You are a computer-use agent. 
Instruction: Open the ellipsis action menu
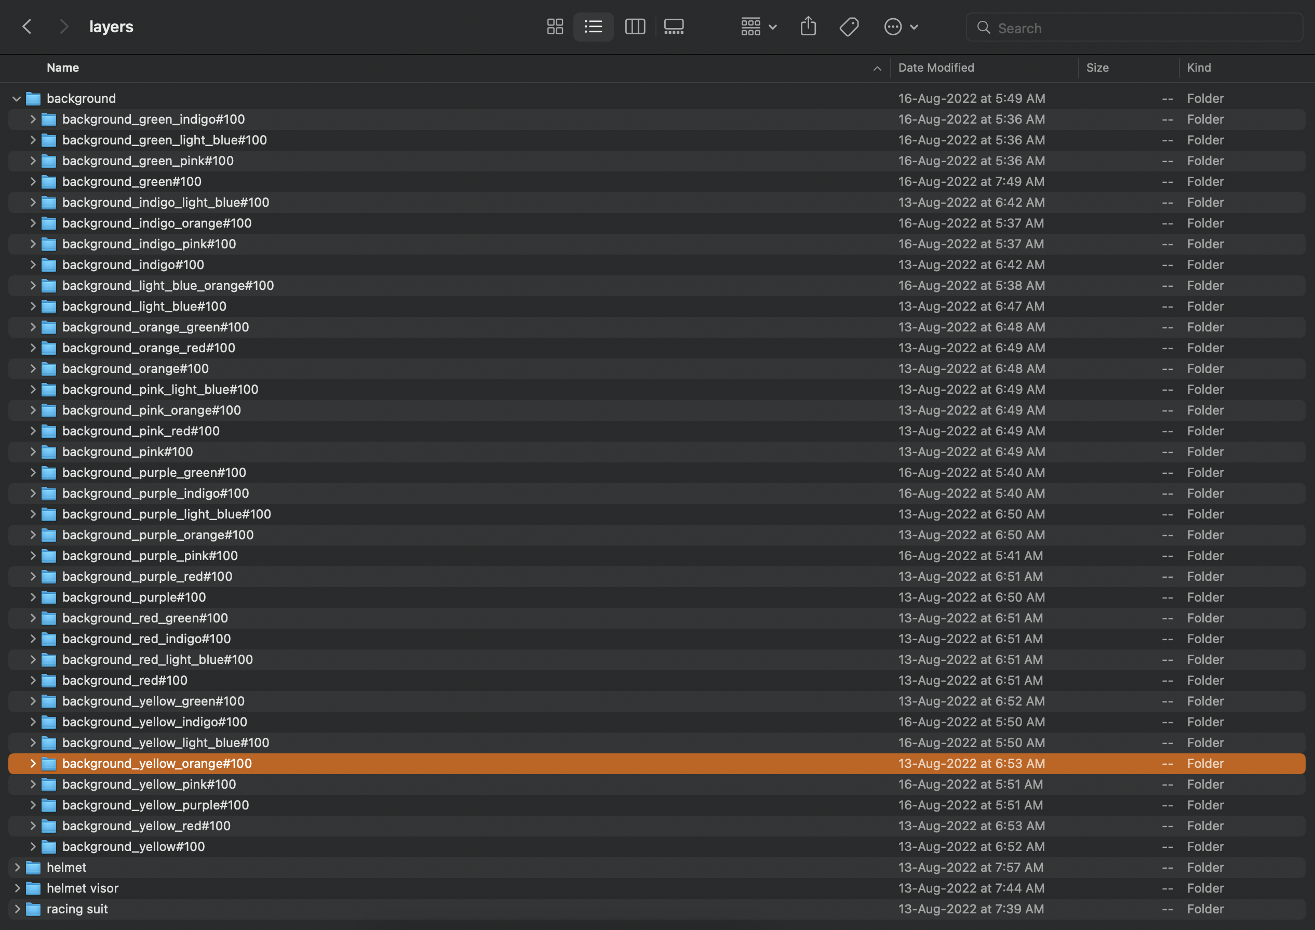click(901, 26)
